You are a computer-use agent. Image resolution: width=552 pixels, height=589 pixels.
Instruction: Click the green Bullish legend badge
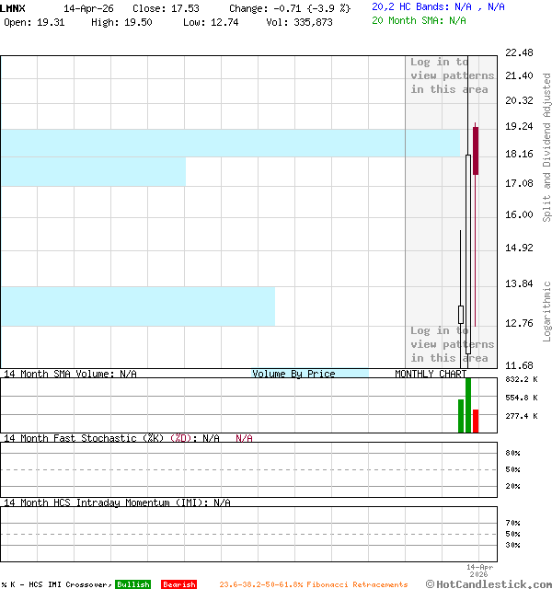pos(132,584)
